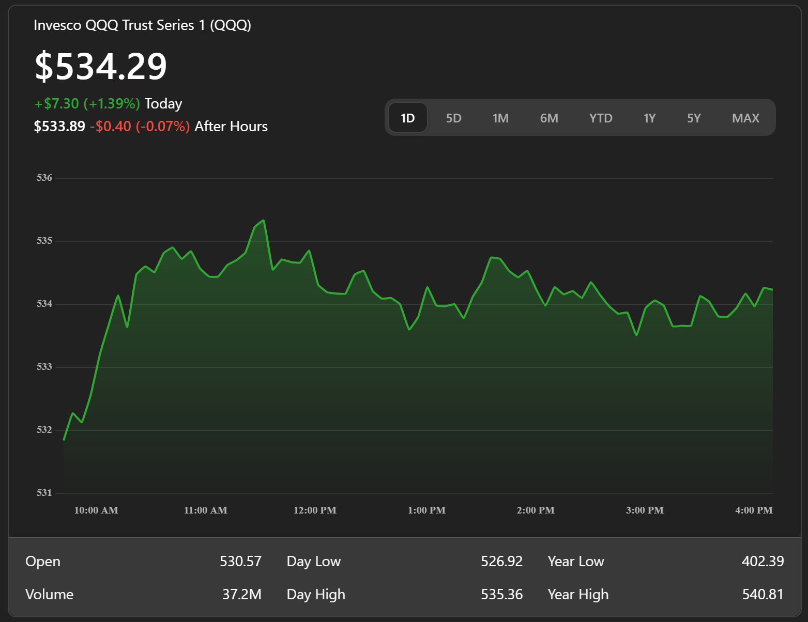Viewport: 808px width, 622px height.
Task: Click the $534.29 current price
Action: (101, 66)
